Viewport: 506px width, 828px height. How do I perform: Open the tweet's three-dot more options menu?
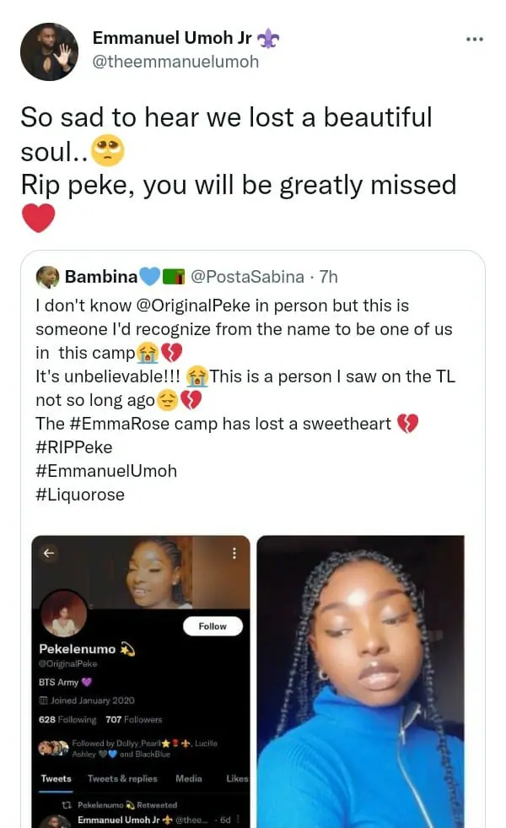pos(475,39)
